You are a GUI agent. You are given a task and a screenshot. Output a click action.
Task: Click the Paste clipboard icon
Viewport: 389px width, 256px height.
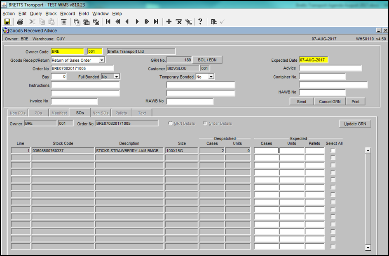tap(52, 22)
